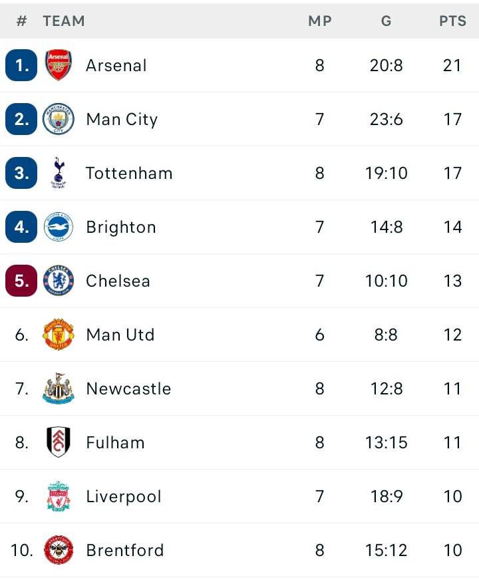Select the TEAM column header
This screenshot has width=479, height=580.
pyautogui.click(x=64, y=21)
